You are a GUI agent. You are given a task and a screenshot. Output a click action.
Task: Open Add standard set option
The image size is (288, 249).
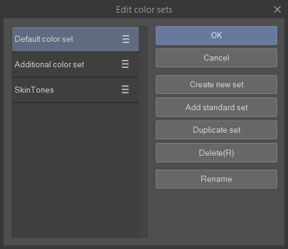216,107
